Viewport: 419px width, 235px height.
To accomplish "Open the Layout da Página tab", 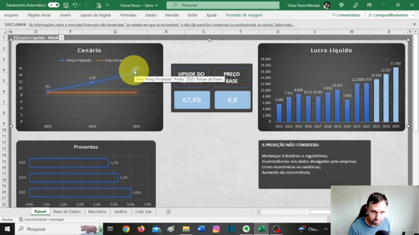I will point(95,15).
